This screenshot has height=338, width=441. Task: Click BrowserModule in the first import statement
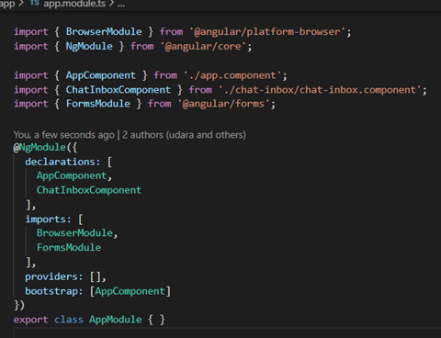point(104,32)
